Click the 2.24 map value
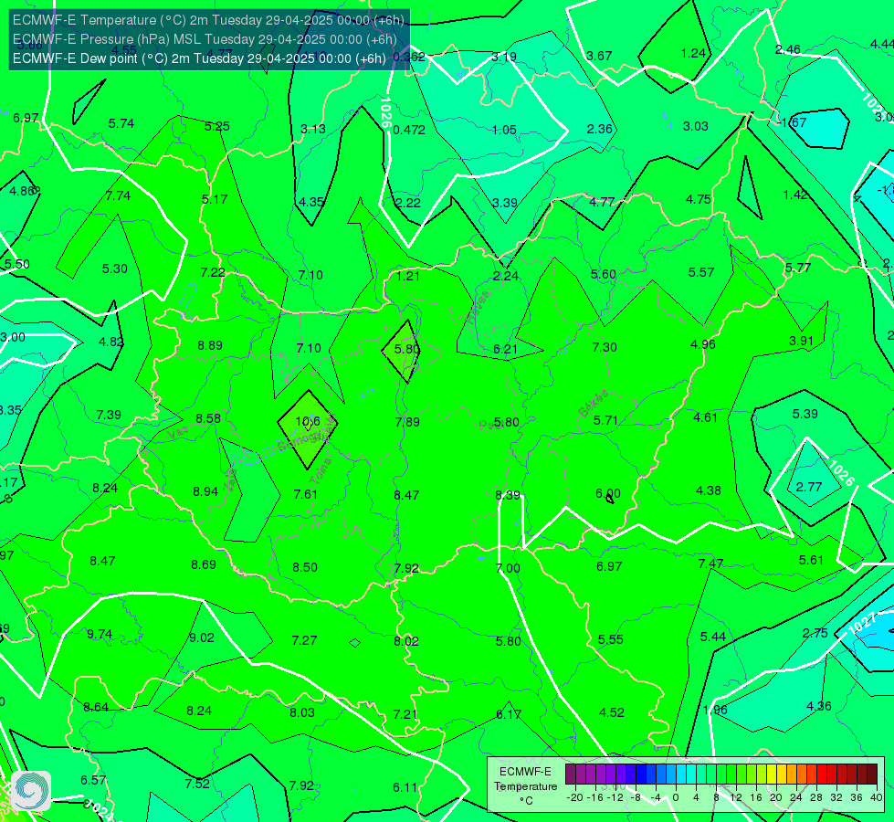The image size is (894, 822). 505,276
